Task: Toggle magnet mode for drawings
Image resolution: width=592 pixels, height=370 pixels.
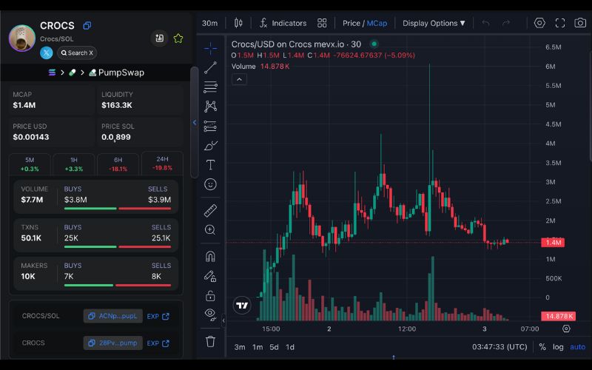Action: [210, 257]
